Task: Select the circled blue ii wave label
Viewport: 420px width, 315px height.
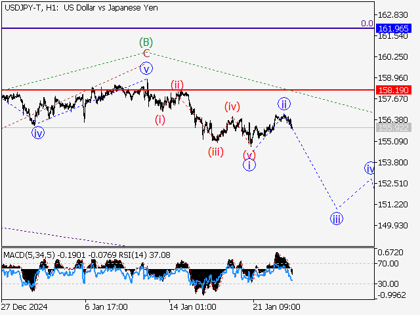Action: pos(283,104)
